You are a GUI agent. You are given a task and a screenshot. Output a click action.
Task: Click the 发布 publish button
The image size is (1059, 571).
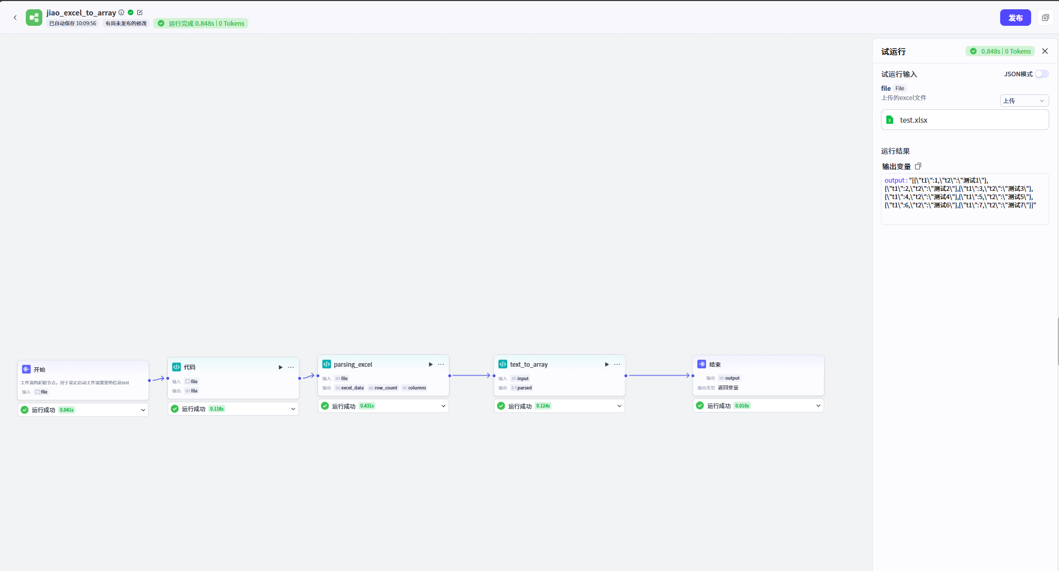coord(1015,18)
